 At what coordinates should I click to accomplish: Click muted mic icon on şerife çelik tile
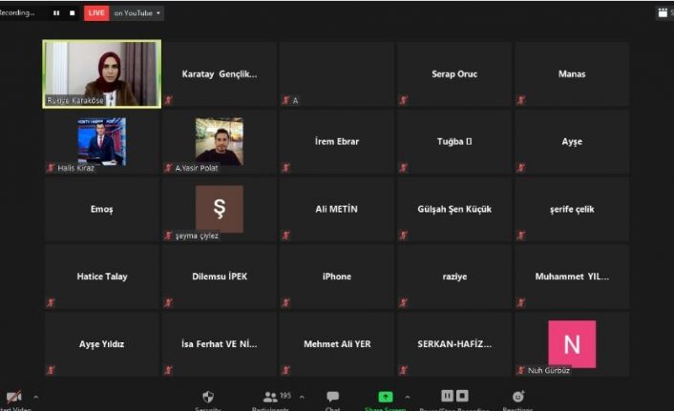(x=521, y=236)
